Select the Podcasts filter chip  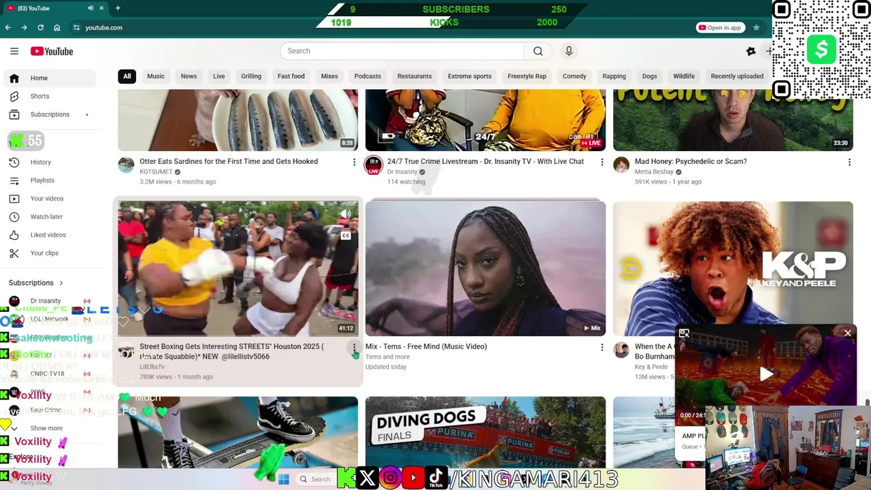tap(367, 76)
